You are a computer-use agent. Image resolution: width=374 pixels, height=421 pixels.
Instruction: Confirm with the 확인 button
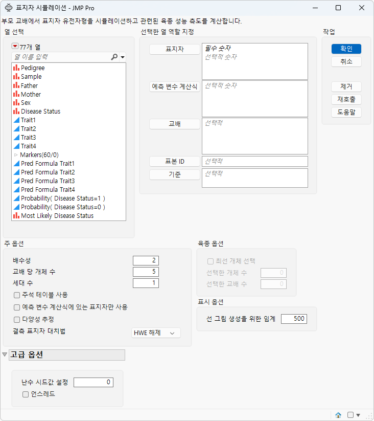(x=346, y=49)
